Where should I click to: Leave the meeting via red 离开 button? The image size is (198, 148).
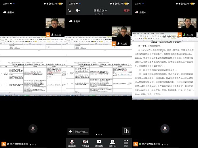[127, 11]
